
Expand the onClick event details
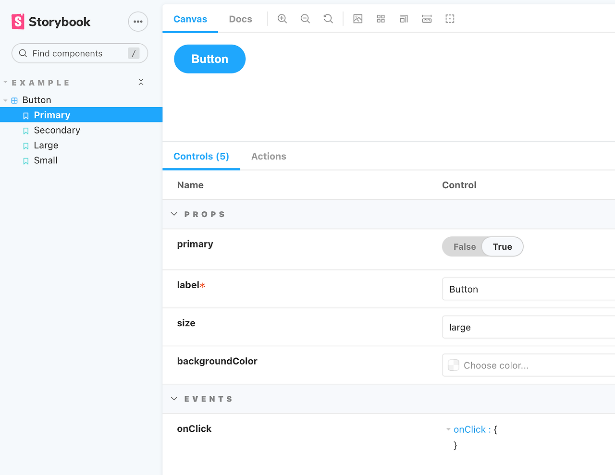coord(448,429)
